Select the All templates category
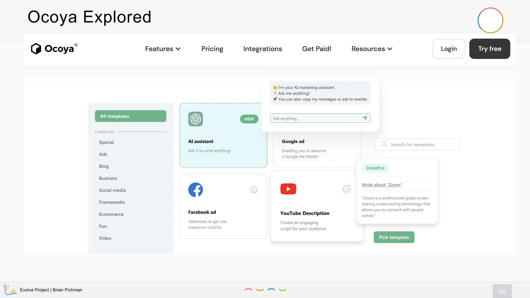Viewport: 530px width, 298px height. (130, 116)
